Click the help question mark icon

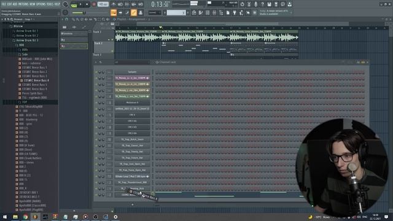click(262, 4)
